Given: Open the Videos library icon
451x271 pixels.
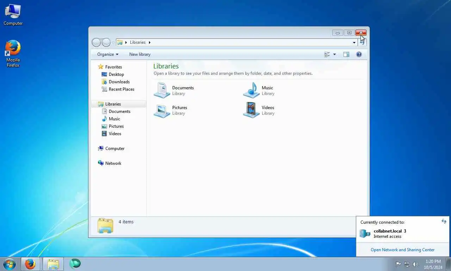Looking at the screenshot, I should 252,110.
